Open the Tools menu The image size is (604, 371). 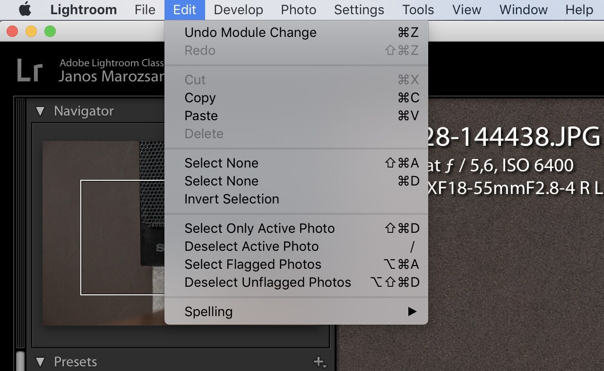click(x=418, y=9)
